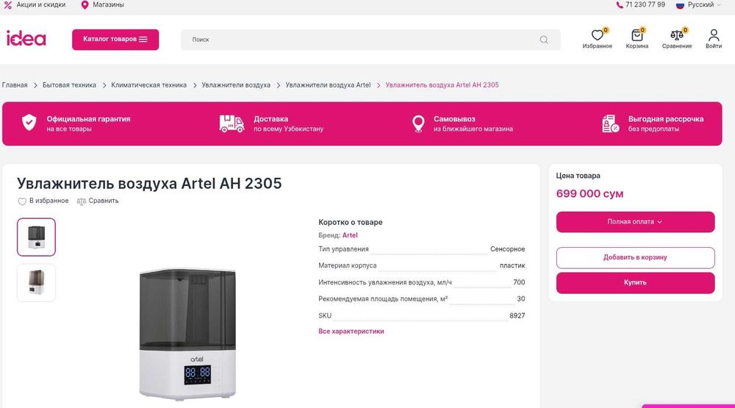Expand Полная оплата payment dropdown
Image resolution: width=735 pixels, height=408 pixels.
(x=635, y=222)
